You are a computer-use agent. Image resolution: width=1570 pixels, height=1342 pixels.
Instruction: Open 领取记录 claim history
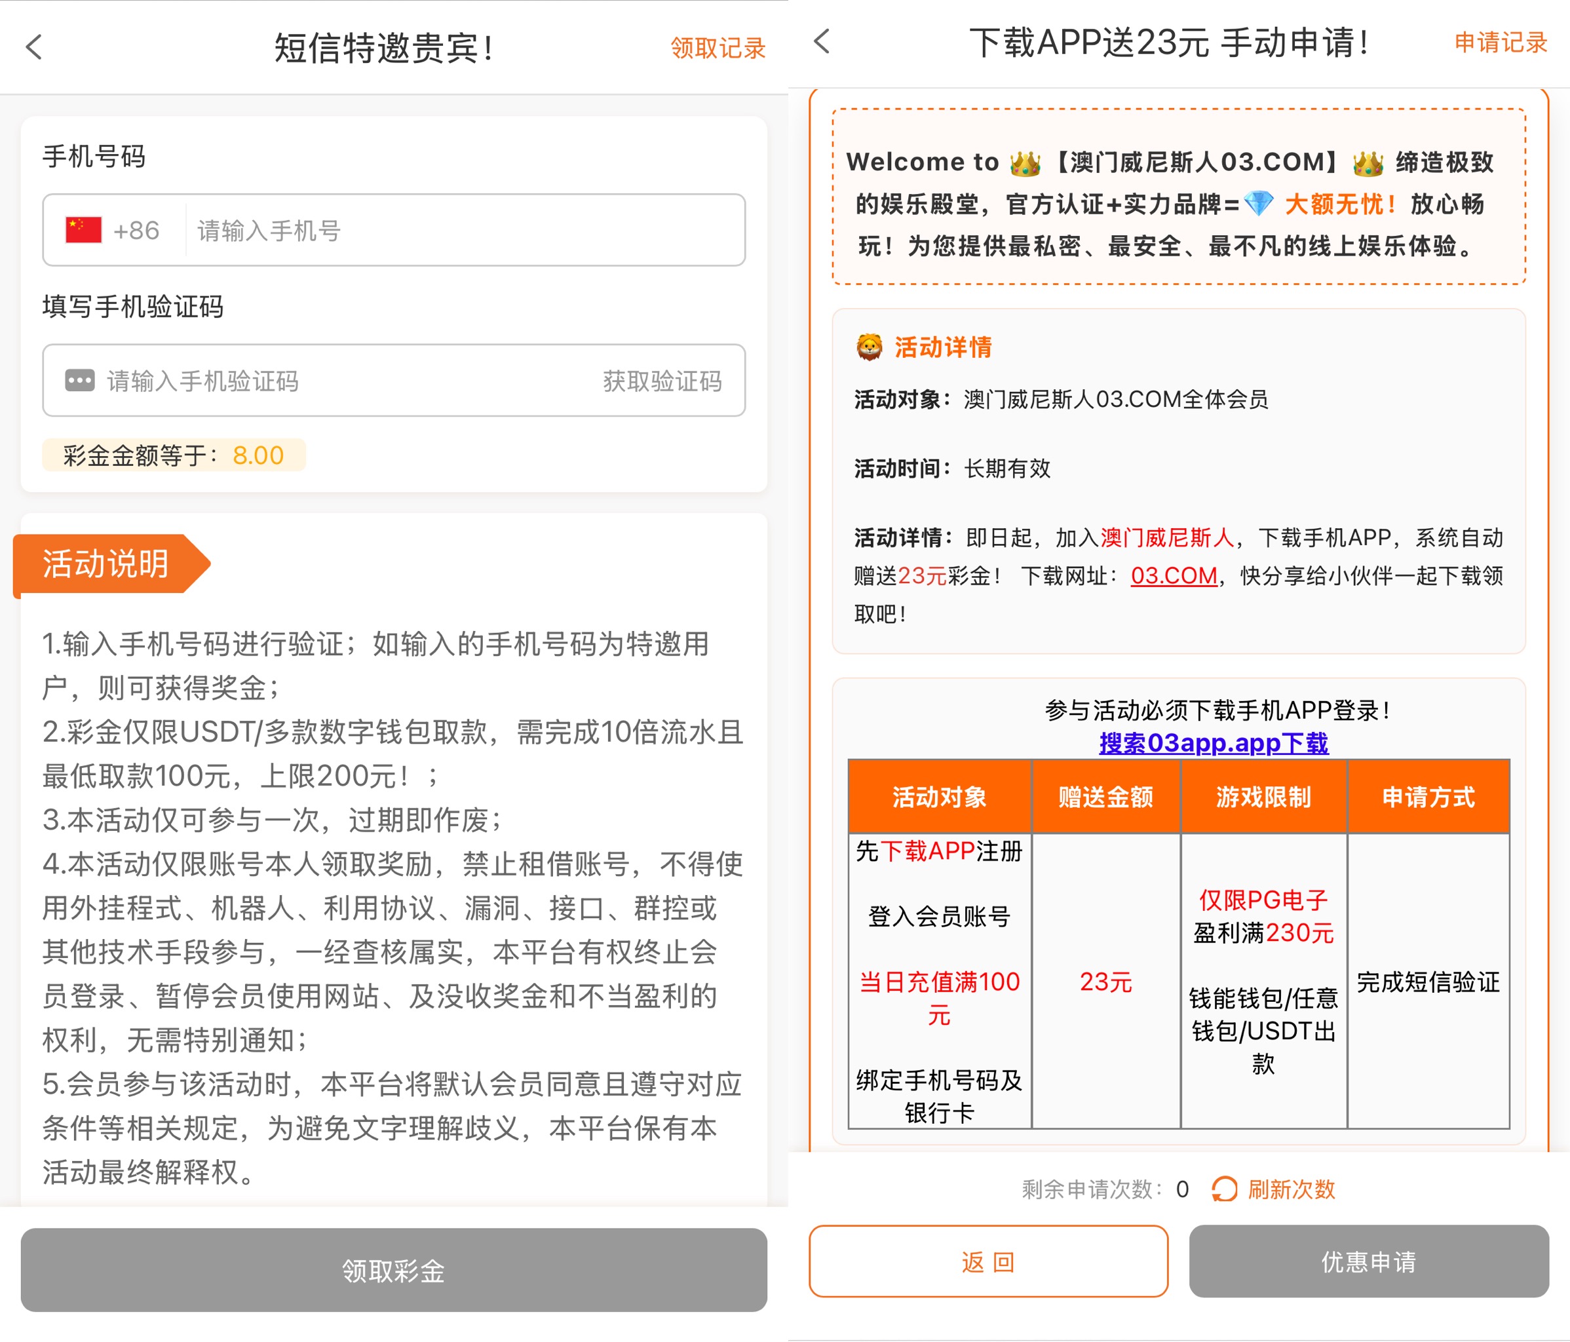pos(718,48)
